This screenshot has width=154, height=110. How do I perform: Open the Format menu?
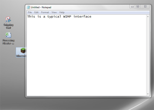45,12
